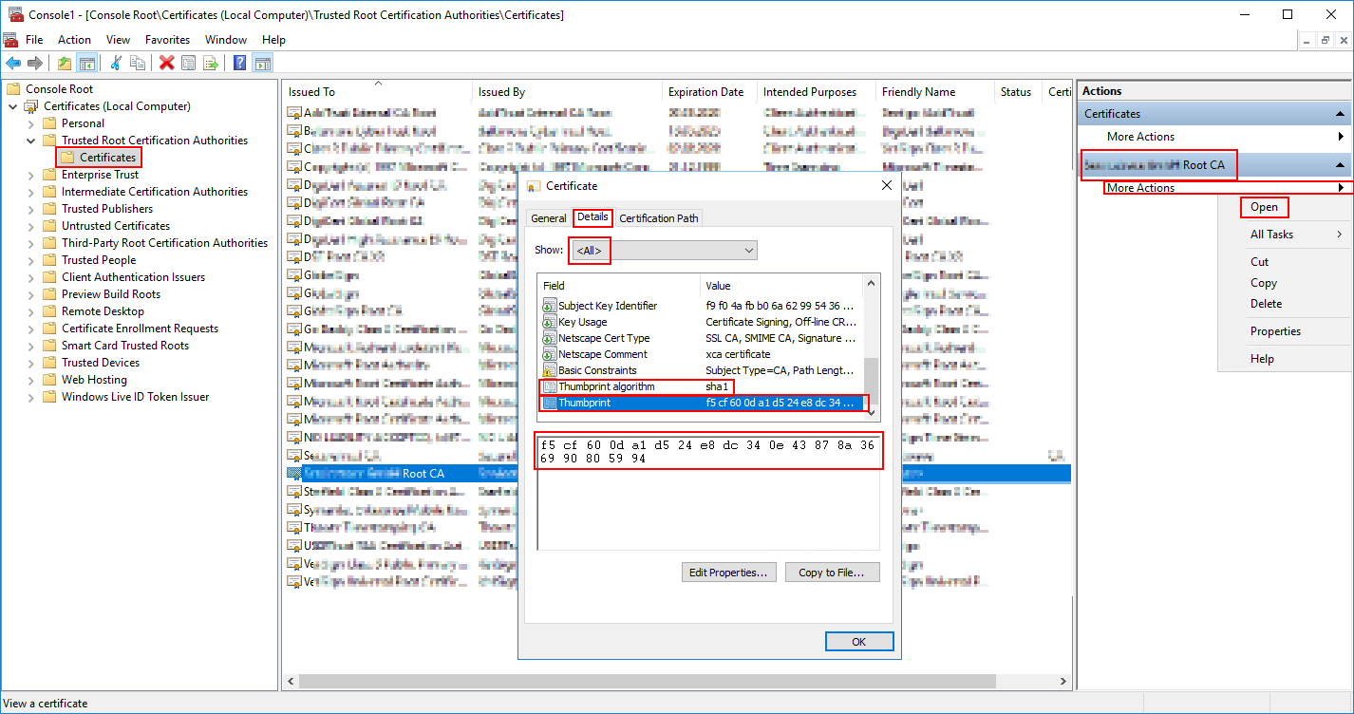This screenshot has width=1354, height=714.
Task: Click the Up one level folder icon
Action: (x=64, y=63)
